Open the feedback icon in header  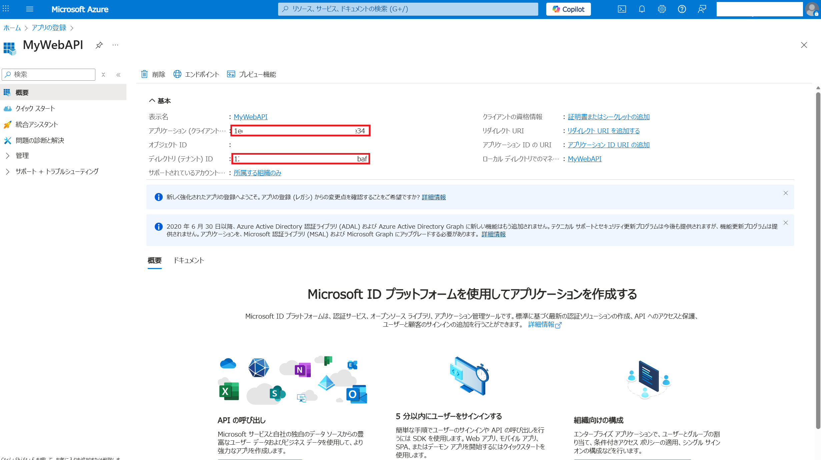pyautogui.click(x=702, y=9)
